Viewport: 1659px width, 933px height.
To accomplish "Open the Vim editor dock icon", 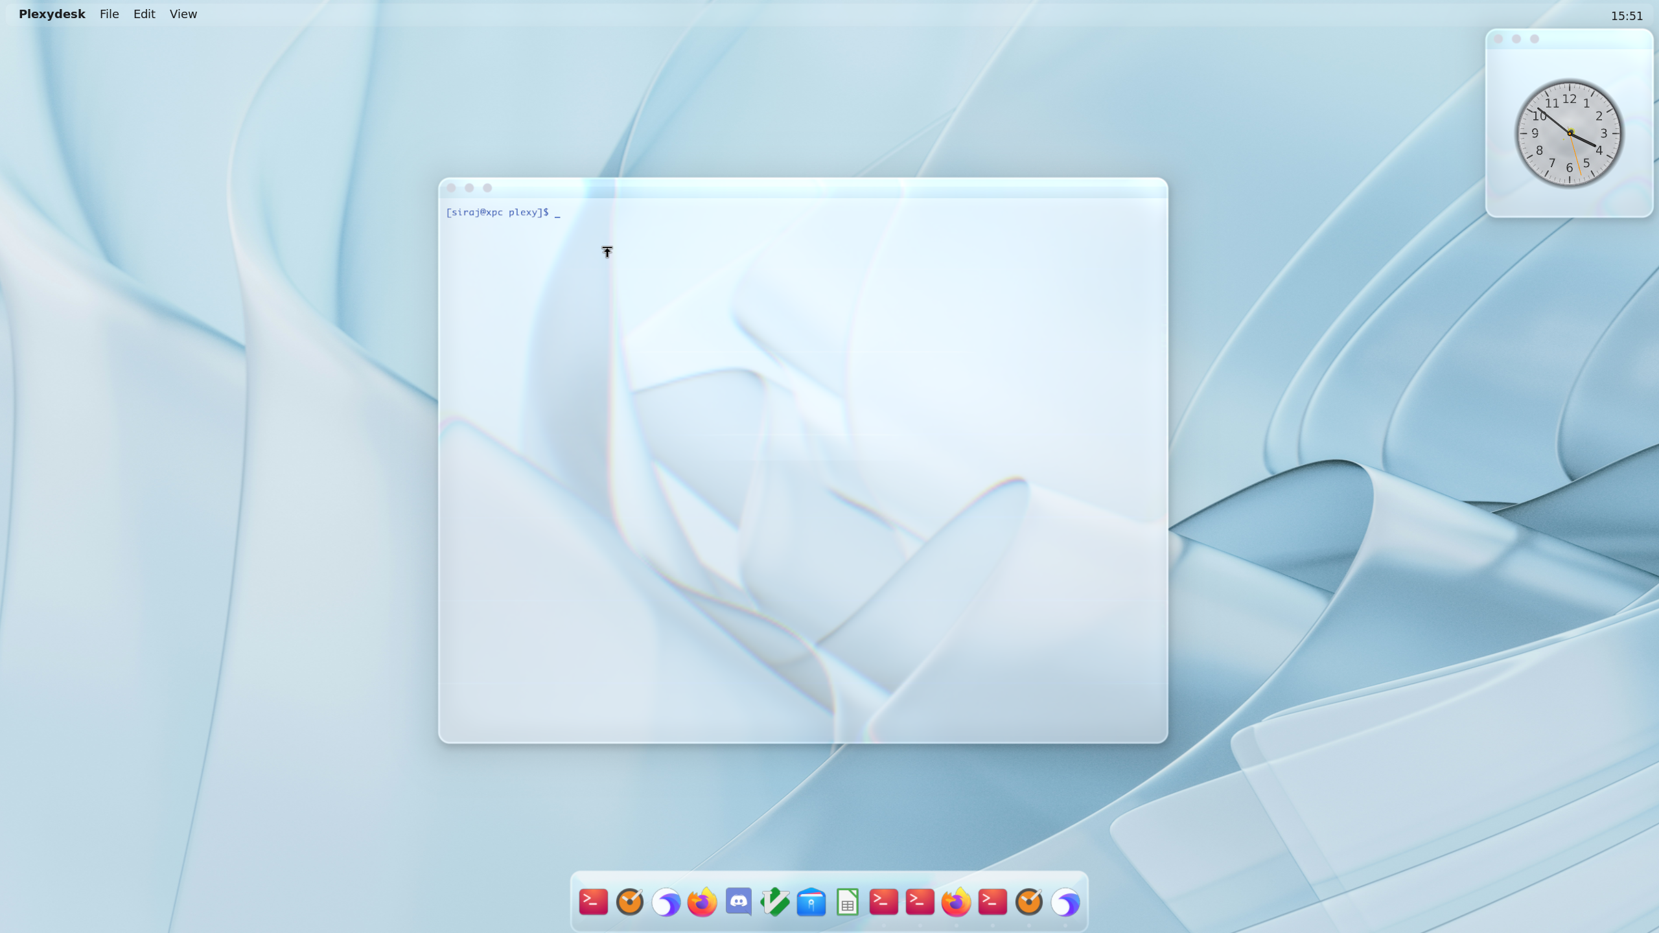I will [774, 902].
